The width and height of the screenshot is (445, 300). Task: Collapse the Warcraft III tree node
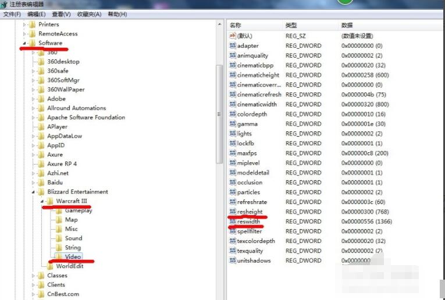tap(42, 201)
